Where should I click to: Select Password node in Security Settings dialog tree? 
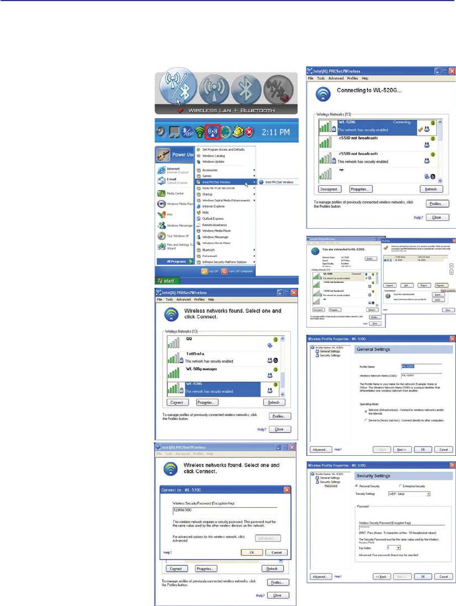click(x=331, y=486)
